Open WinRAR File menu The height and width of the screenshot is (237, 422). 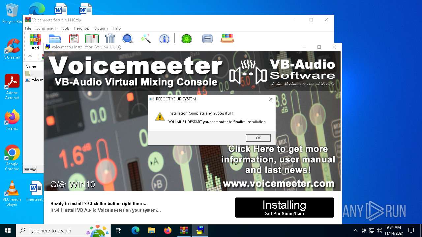tap(28, 28)
